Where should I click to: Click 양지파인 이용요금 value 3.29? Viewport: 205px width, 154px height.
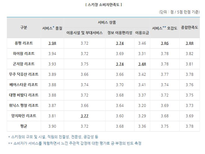click(142, 116)
